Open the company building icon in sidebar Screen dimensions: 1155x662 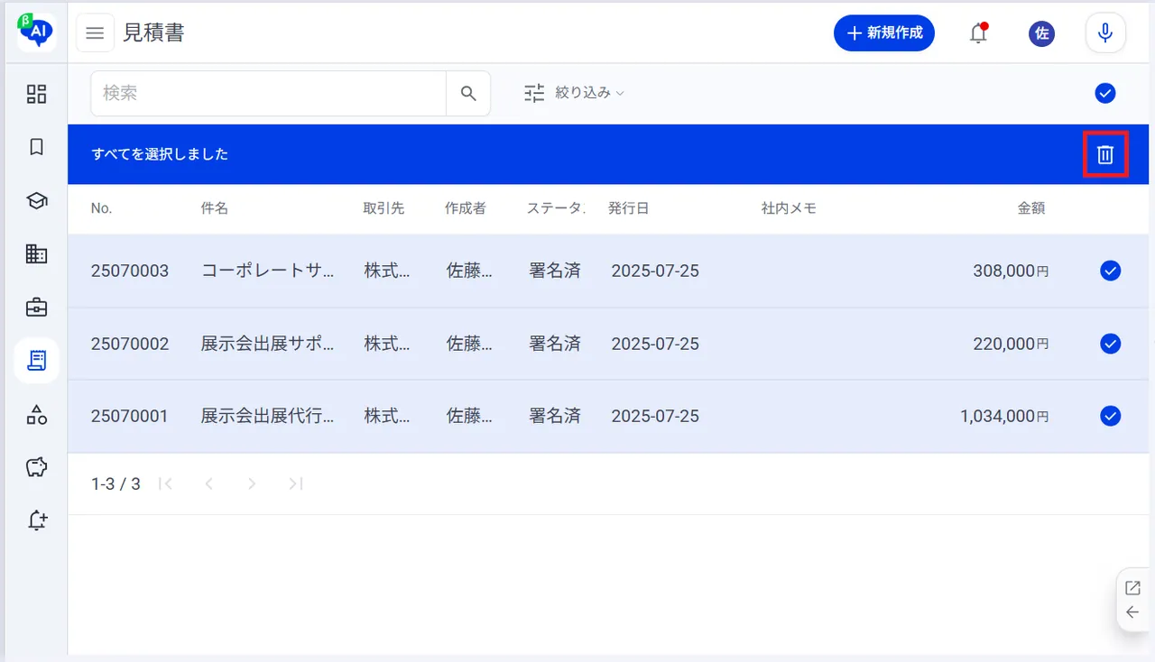[36, 253]
